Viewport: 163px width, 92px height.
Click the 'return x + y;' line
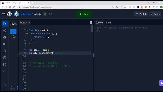(42, 37)
